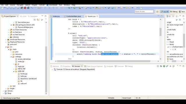Viewport: 186px width, 104px height.
Task: Switch to the Console tab
Action: (119, 66)
